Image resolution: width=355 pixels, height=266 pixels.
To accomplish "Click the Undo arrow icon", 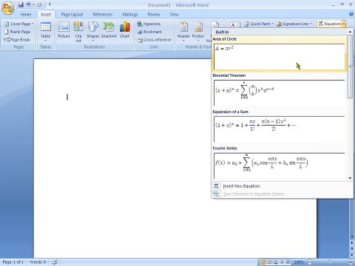I will click(x=28, y=4).
